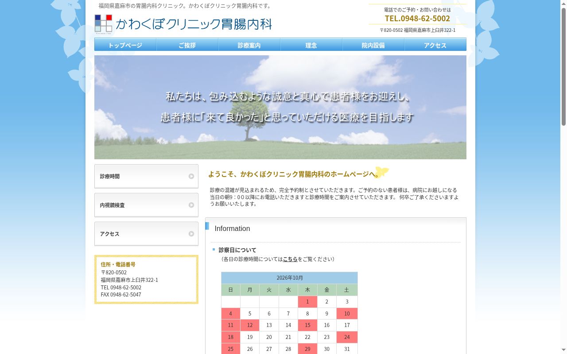
Task: Select October 31 in the calendar
Action: point(347,349)
